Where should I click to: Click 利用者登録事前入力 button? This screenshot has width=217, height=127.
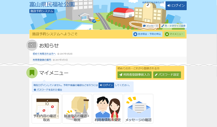point(135,75)
